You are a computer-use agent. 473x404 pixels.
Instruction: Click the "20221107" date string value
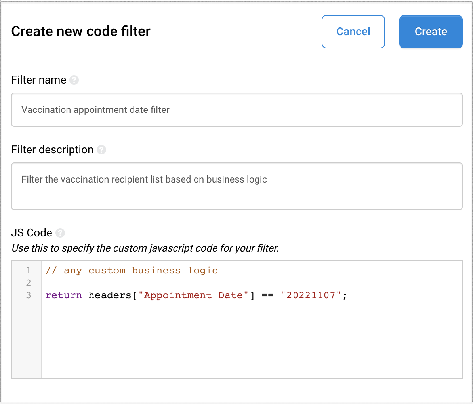click(x=311, y=295)
